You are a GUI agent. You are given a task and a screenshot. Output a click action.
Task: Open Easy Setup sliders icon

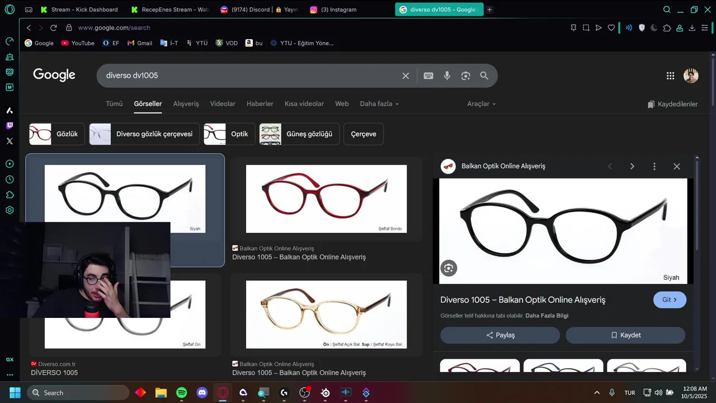(705, 27)
